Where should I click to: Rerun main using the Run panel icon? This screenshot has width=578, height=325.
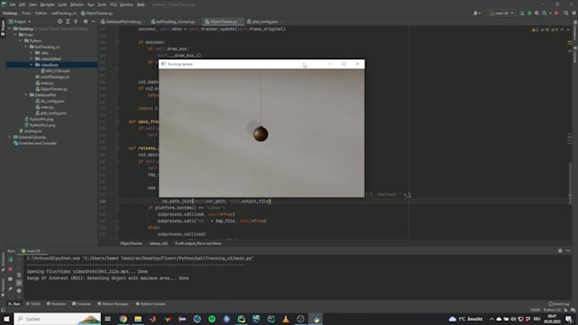[10, 260]
